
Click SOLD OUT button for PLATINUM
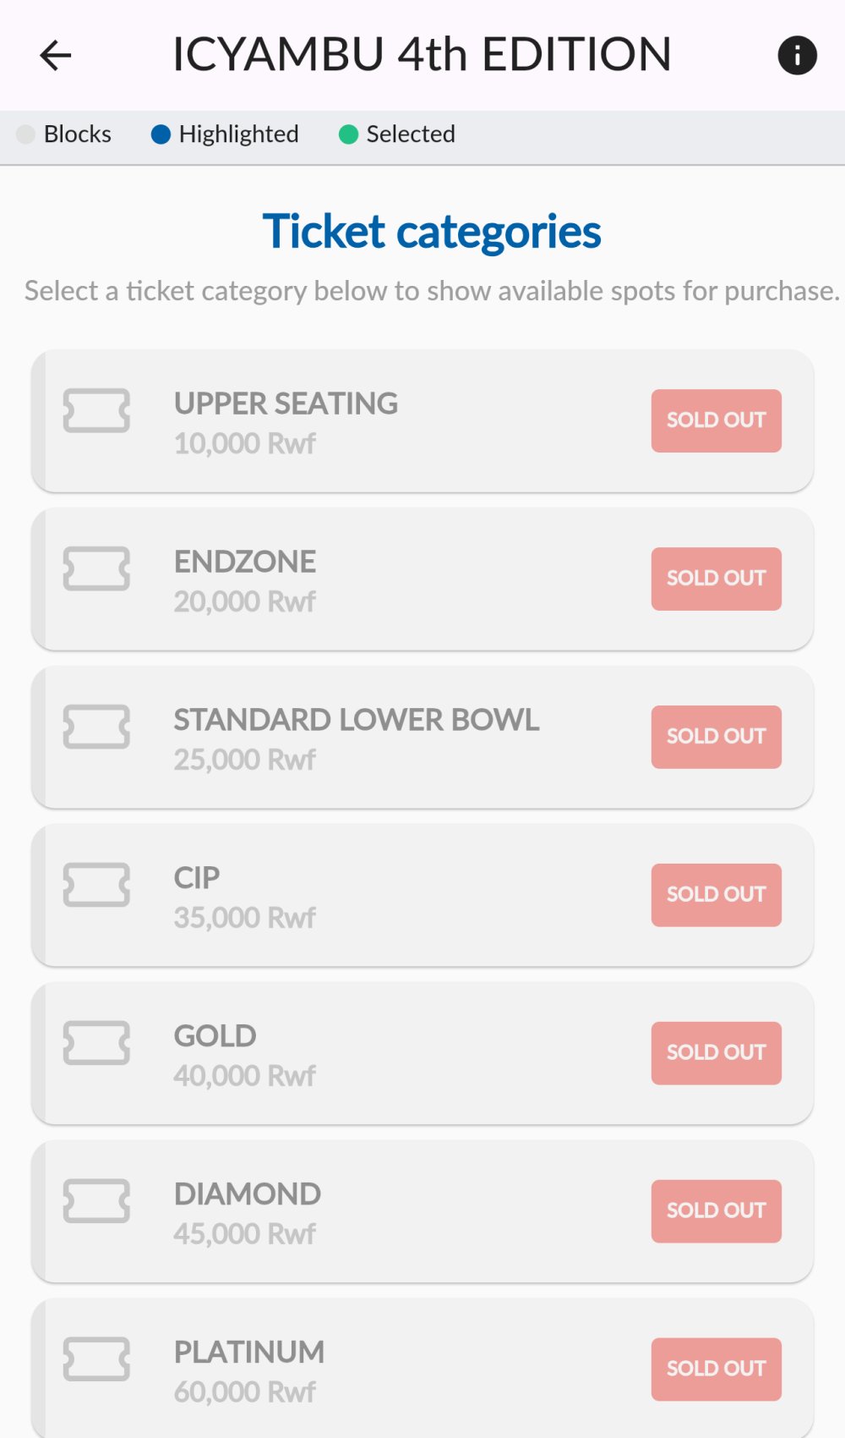coord(716,1369)
